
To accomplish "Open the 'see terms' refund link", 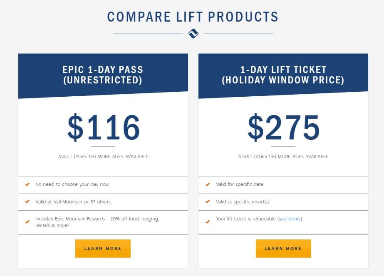I will pyautogui.click(x=290, y=219).
